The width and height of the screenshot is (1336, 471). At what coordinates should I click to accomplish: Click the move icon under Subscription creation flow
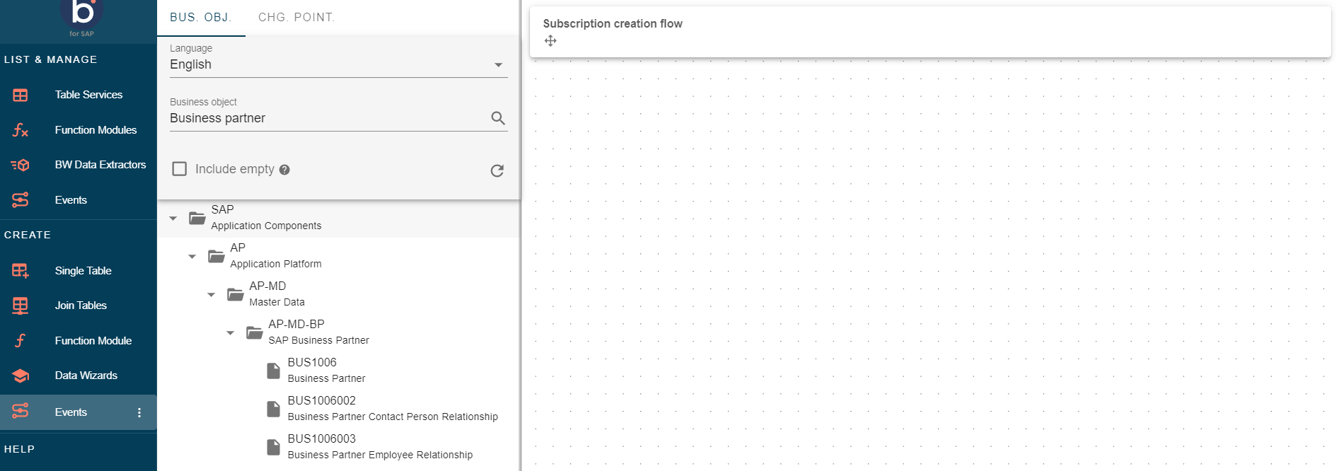(551, 41)
